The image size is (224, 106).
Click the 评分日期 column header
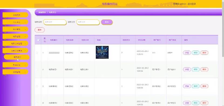coord(142,40)
